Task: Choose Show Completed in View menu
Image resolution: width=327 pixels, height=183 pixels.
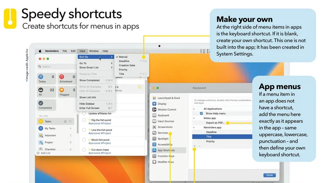Action: coord(96,80)
